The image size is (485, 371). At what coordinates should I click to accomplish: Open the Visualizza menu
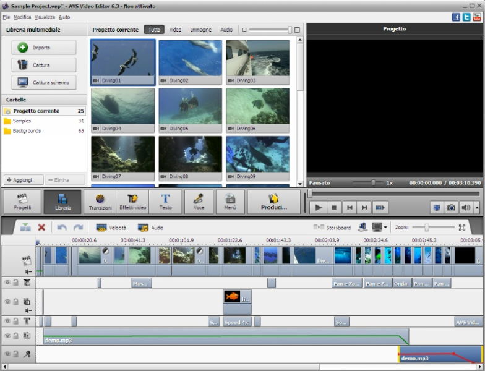pos(45,17)
